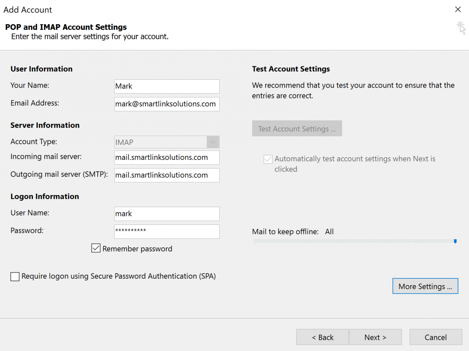Screen dimensions: 469x351
Task: Cancel the account setup
Action: tap(436, 337)
